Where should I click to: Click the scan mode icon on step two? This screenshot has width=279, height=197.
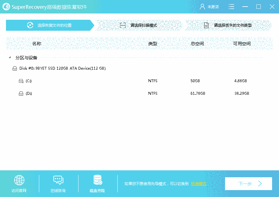[x=123, y=25]
